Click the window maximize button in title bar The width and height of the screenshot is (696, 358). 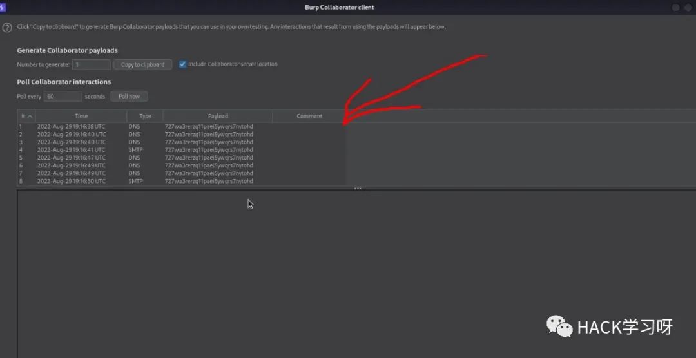(x=675, y=7)
